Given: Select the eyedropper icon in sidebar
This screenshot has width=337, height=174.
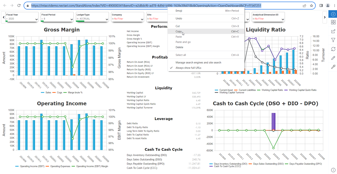Looking at the screenshot, I should coord(333,67).
